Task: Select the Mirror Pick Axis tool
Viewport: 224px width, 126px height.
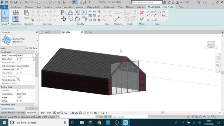Action: click(77, 13)
